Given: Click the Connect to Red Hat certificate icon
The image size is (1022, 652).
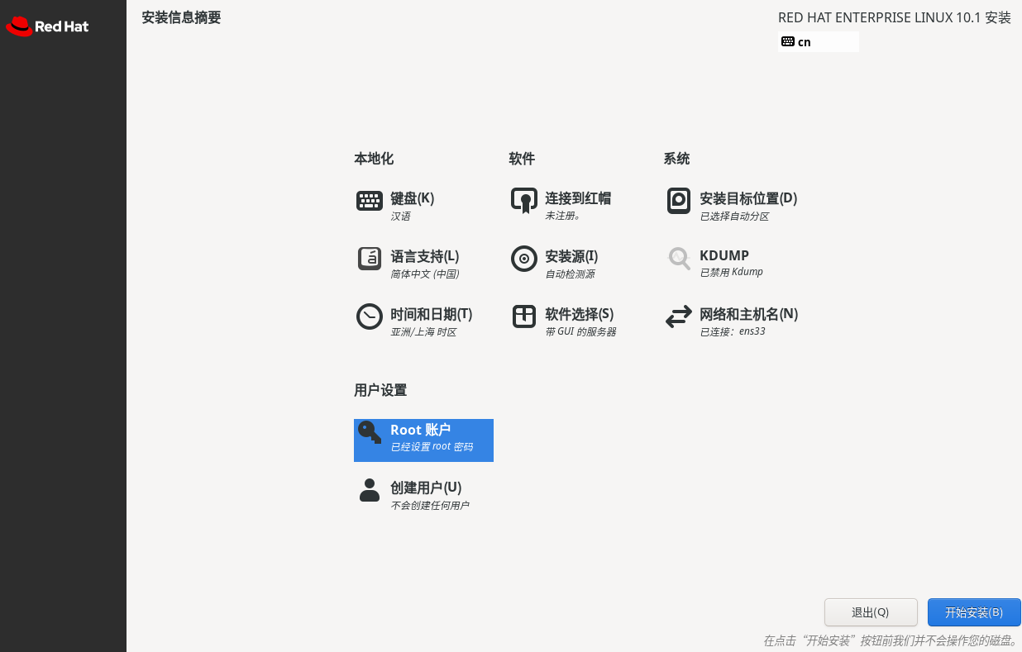Looking at the screenshot, I should [x=524, y=201].
